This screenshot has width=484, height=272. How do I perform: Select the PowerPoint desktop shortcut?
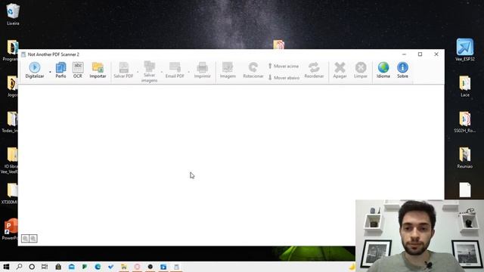coord(11,229)
